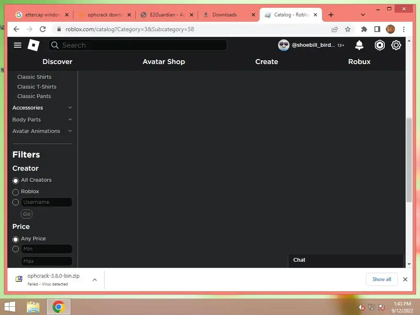Click the Chrome address bar URL
This screenshot has width=420, height=315.
130,29
